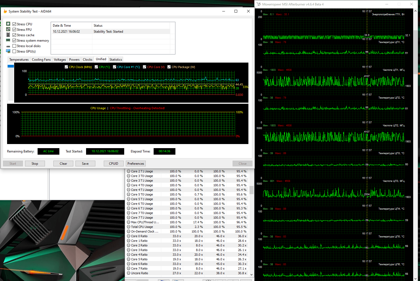420x281 pixels.
Task: Open the Statistics tab
Action: (115, 60)
